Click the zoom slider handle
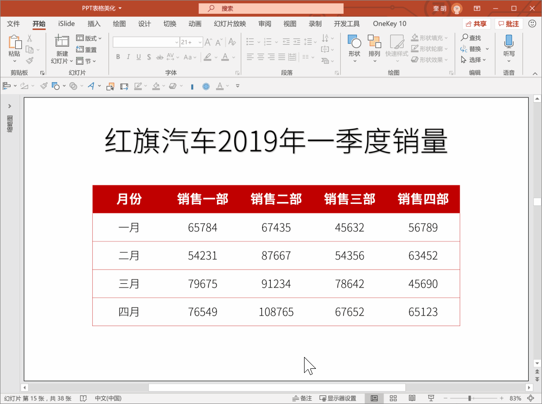The height and width of the screenshot is (404, 542). pos(469,398)
